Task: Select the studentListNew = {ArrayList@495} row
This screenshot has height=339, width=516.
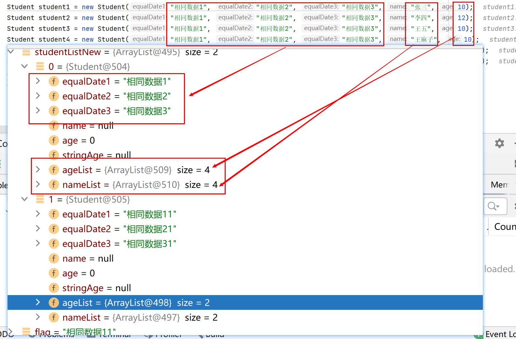Action: coord(245,52)
